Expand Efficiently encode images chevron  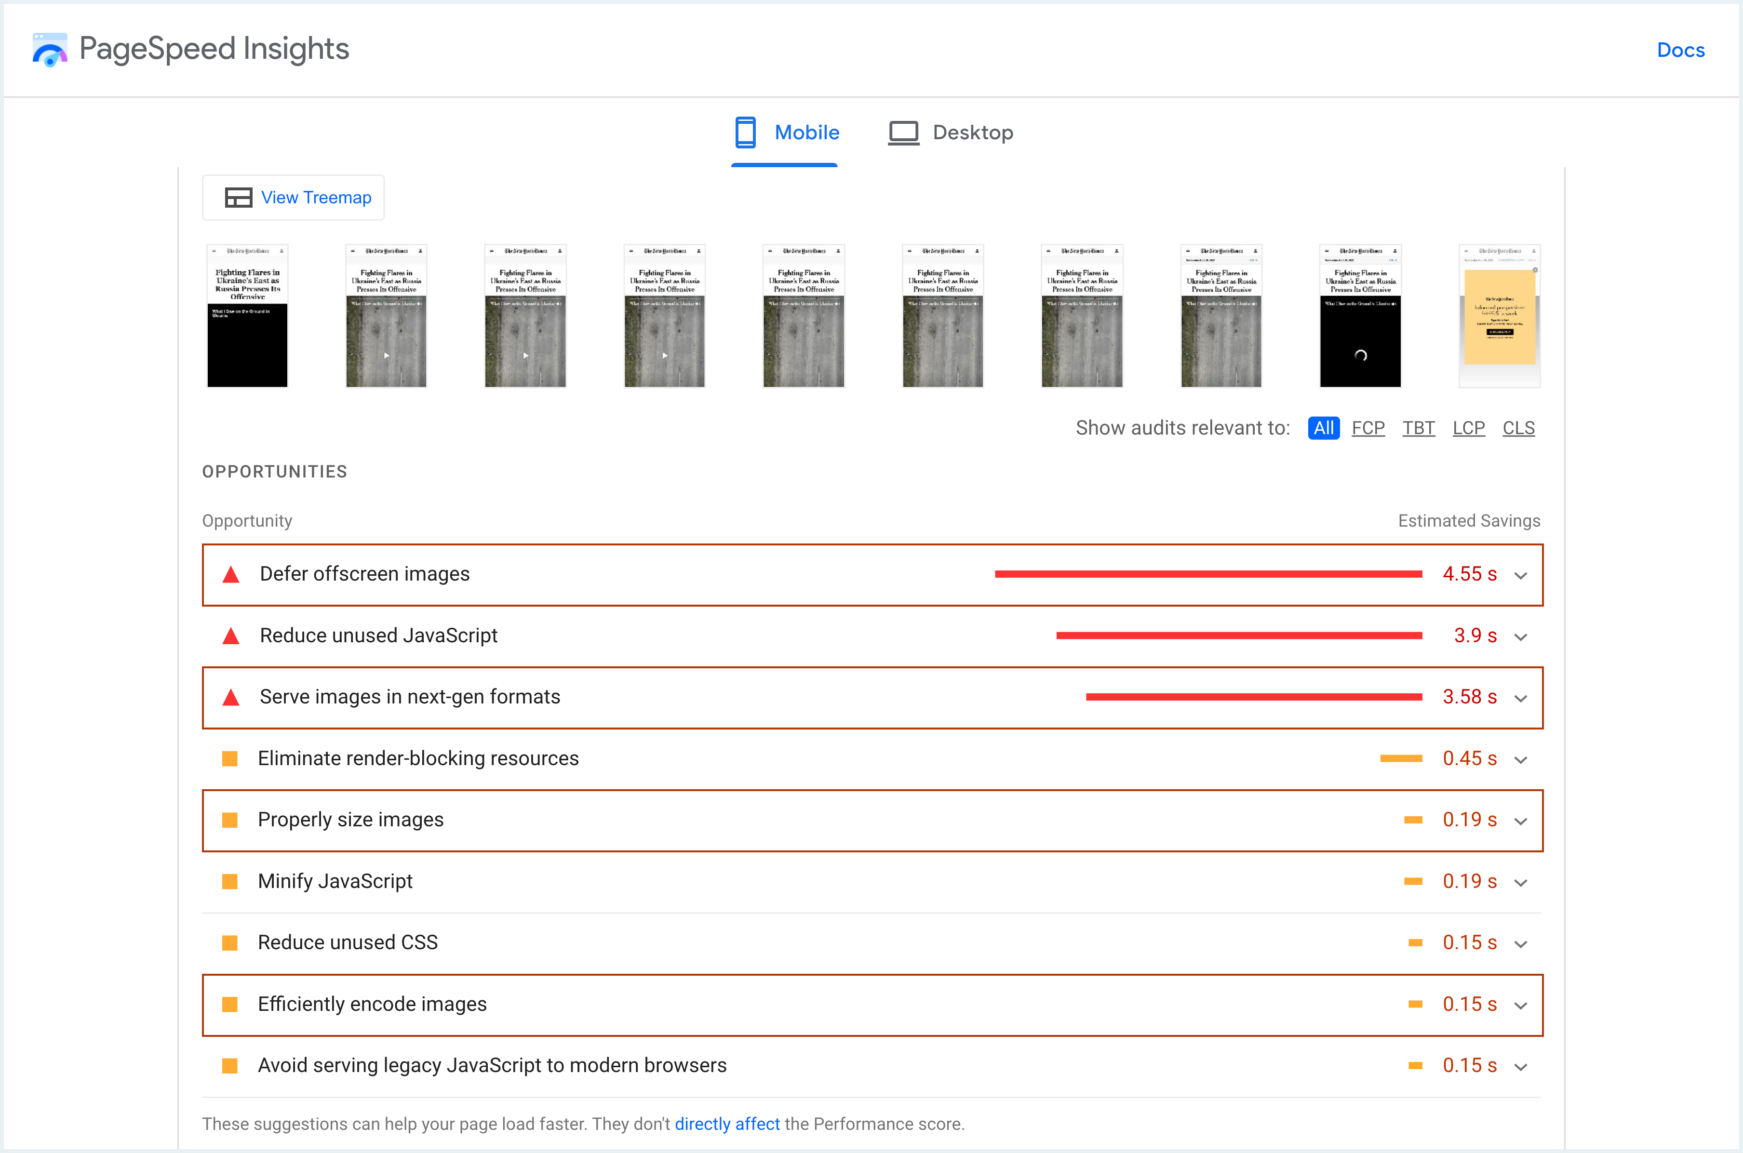1521,1005
